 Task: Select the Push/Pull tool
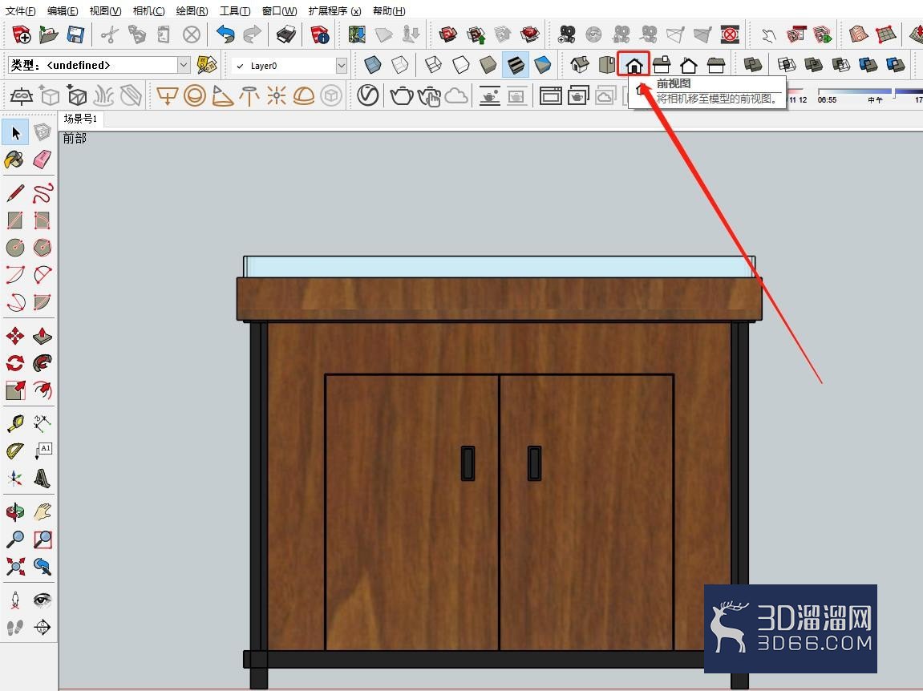[43, 336]
